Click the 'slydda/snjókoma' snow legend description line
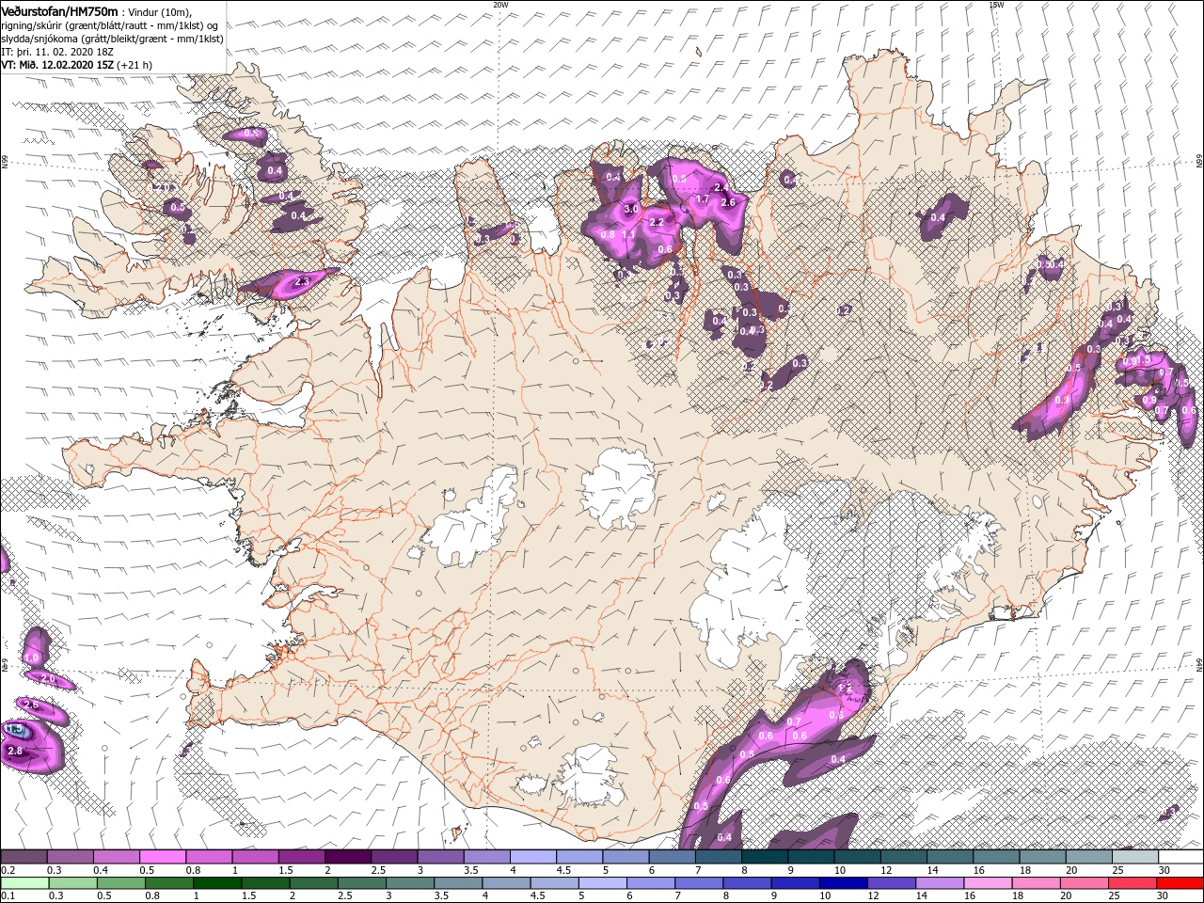This screenshot has width=1204, height=903. click(x=112, y=39)
